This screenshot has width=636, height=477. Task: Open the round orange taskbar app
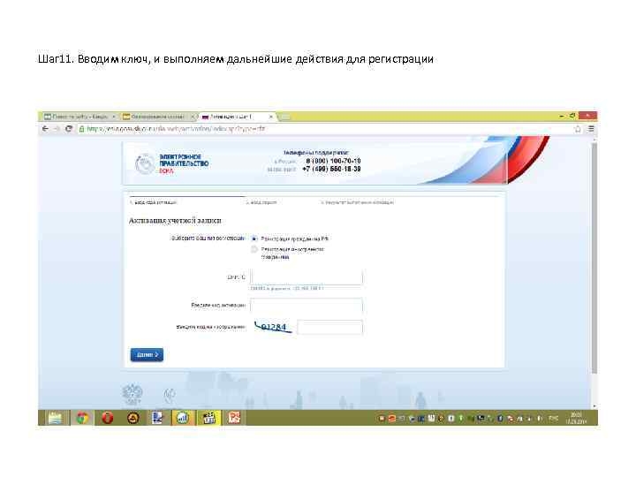(x=133, y=418)
